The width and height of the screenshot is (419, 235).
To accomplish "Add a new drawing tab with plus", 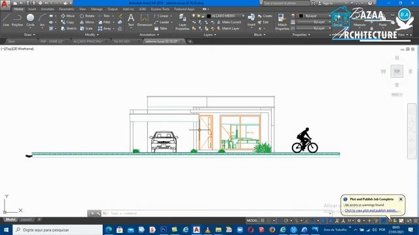I will click(190, 41).
